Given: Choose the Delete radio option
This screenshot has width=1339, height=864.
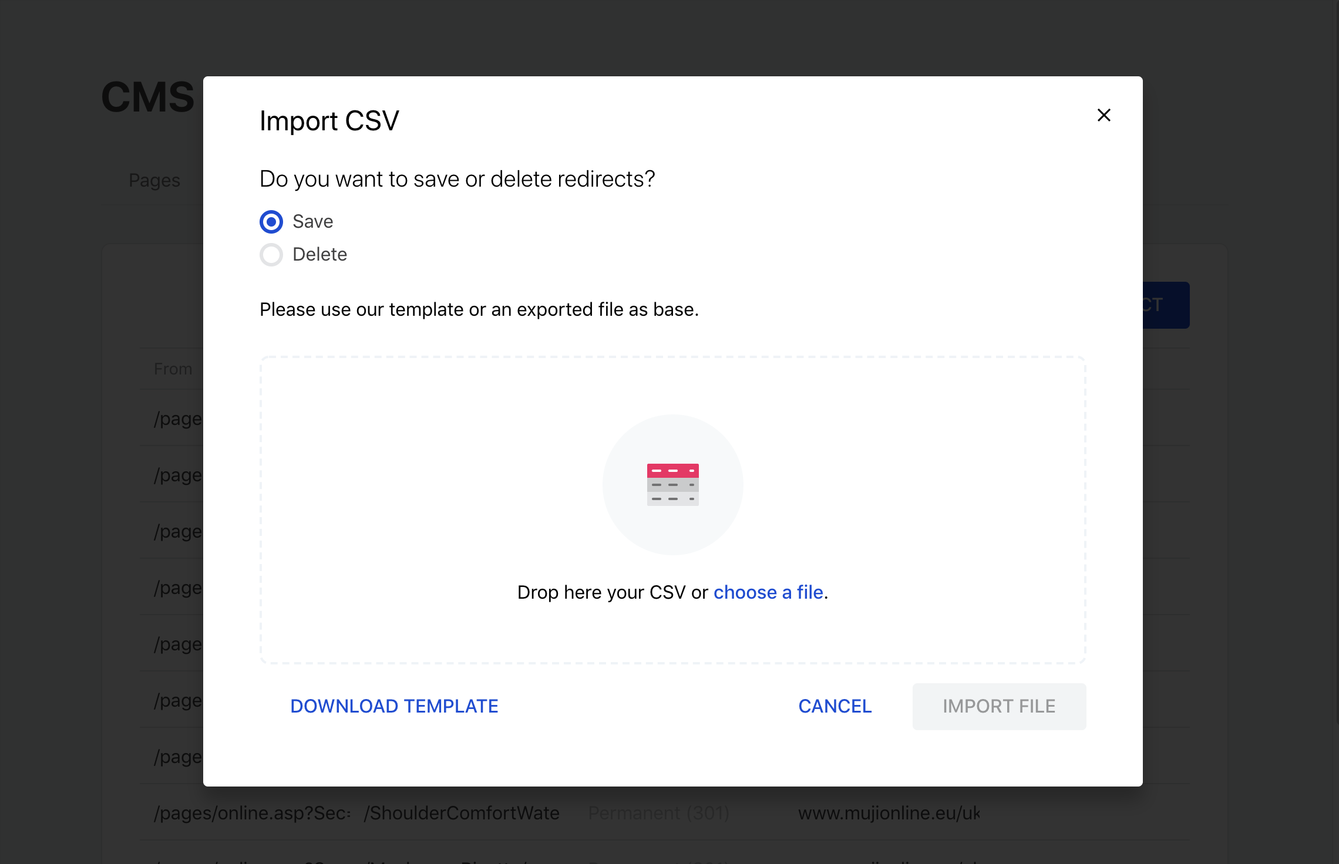Looking at the screenshot, I should (271, 255).
